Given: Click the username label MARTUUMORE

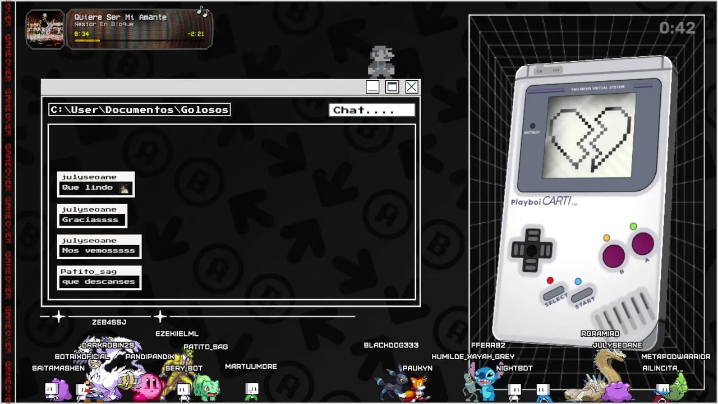Looking at the screenshot, I should click(251, 366).
